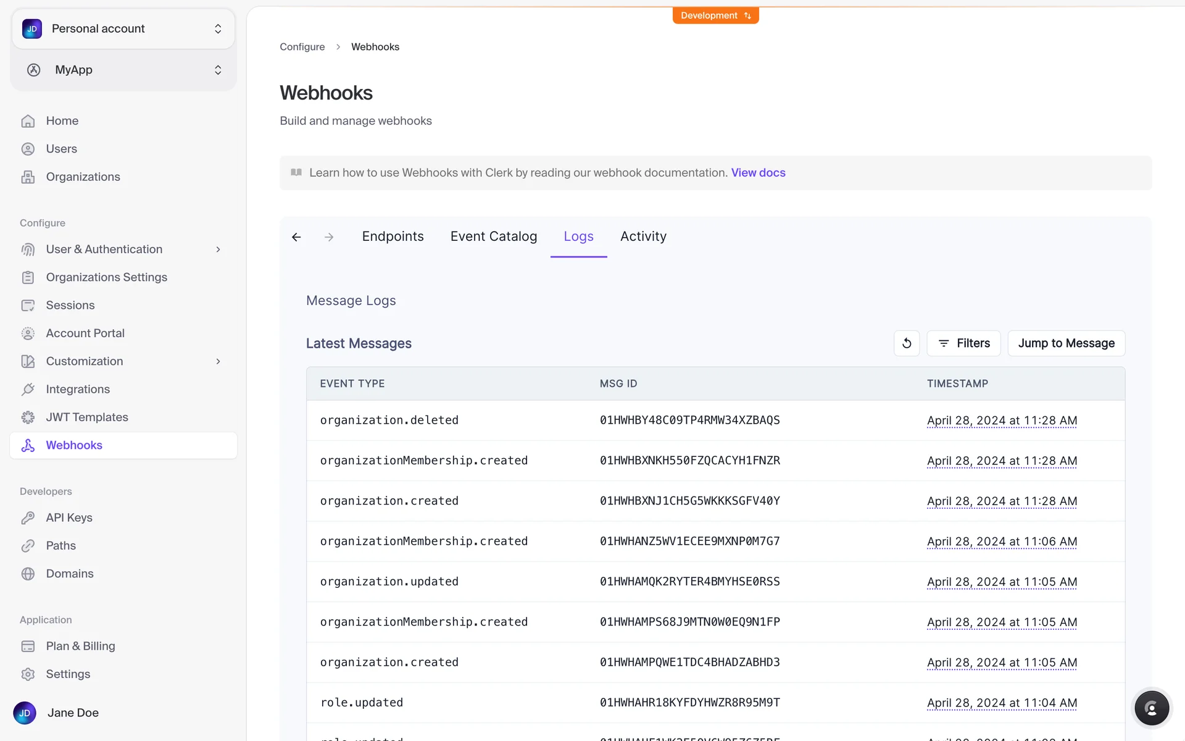This screenshot has height=741, width=1185.
Task: Open the Personal account switcher
Action: click(123, 29)
